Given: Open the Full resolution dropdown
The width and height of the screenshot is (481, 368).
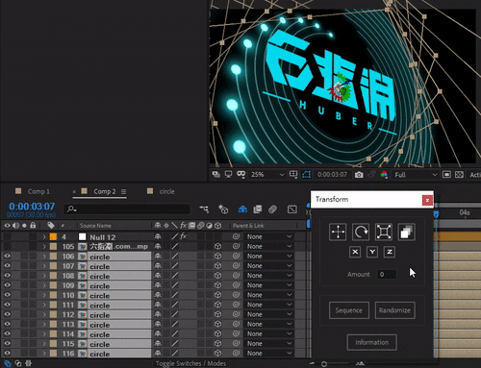Looking at the screenshot, I should click(x=416, y=175).
